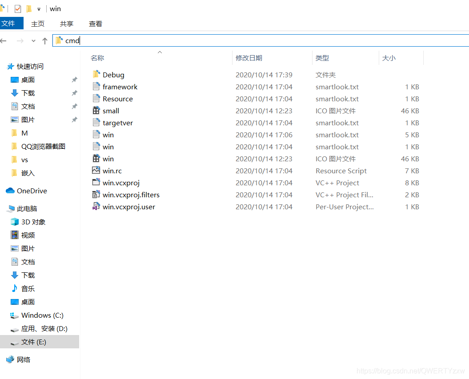Click pin icon next to 桌面
This screenshot has height=379, width=469.
click(x=75, y=80)
